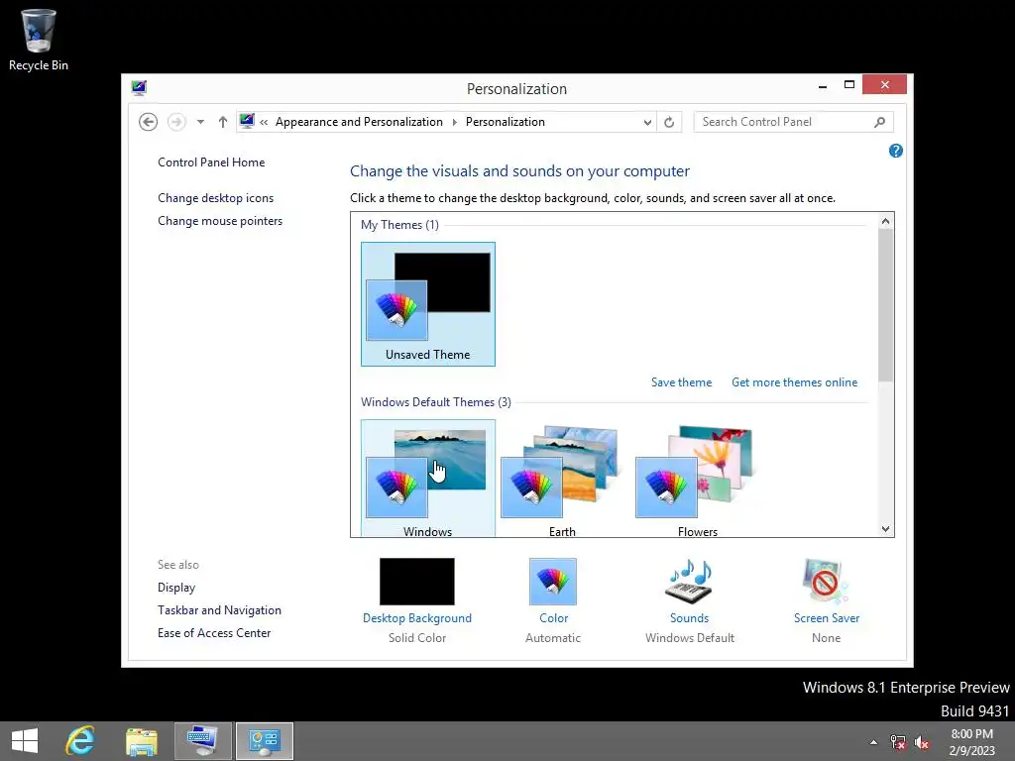Click the Sounds text link
The height and width of the screenshot is (761, 1015).
pyautogui.click(x=690, y=618)
